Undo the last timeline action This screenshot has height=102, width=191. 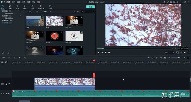coord(4,58)
